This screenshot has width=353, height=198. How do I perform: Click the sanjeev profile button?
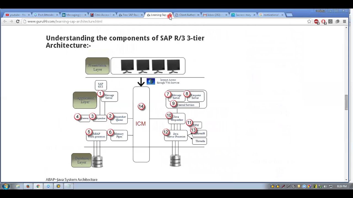(320, 11)
